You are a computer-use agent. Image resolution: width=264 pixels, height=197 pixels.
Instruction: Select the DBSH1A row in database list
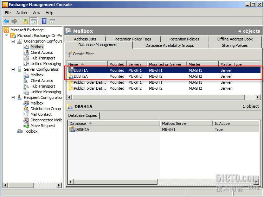click(164, 70)
